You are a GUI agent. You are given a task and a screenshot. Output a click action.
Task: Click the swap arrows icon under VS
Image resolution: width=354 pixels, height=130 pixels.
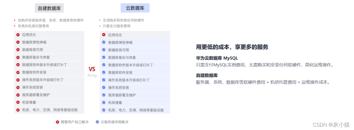click(x=92, y=76)
